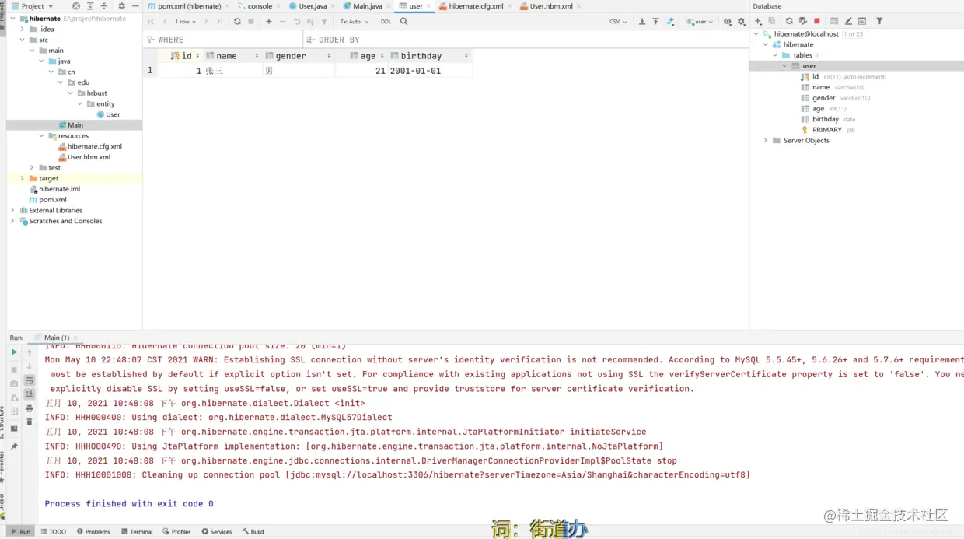The width and height of the screenshot is (964, 539).
Task: Toggle scroll to end in Run console
Action: pyautogui.click(x=30, y=394)
